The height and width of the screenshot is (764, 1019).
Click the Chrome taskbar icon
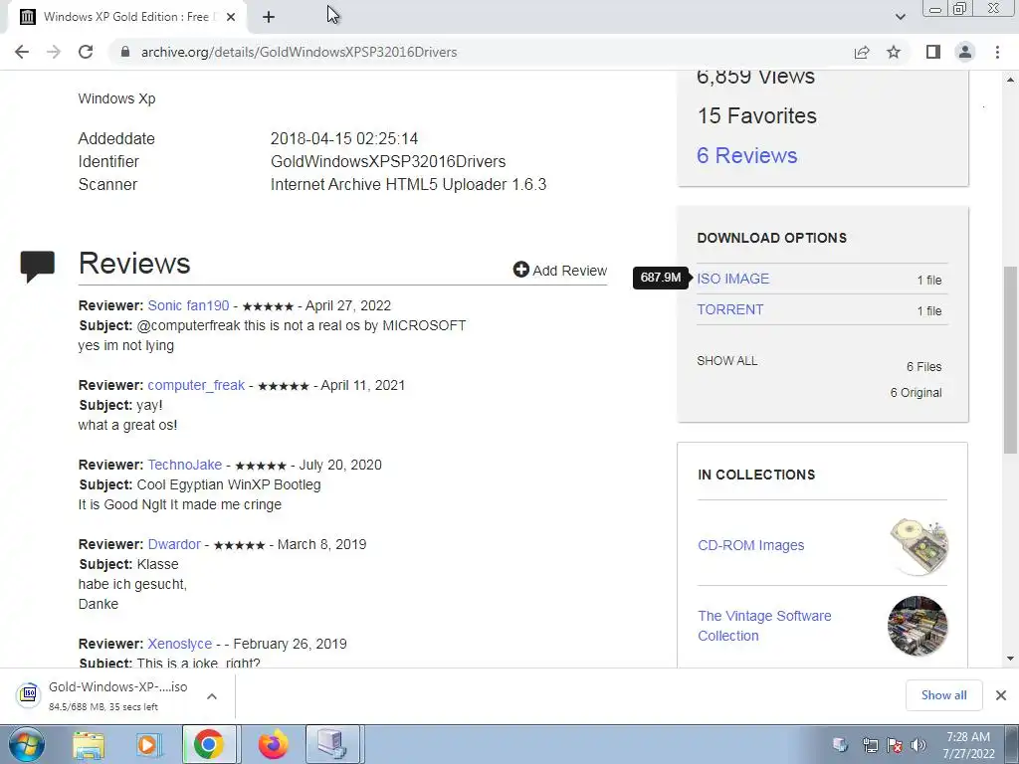209,744
